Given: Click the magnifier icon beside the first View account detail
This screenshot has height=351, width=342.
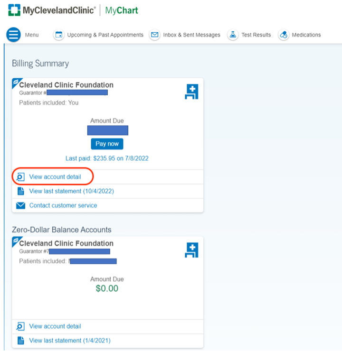Looking at the screenshot, I should click(20, 177).
